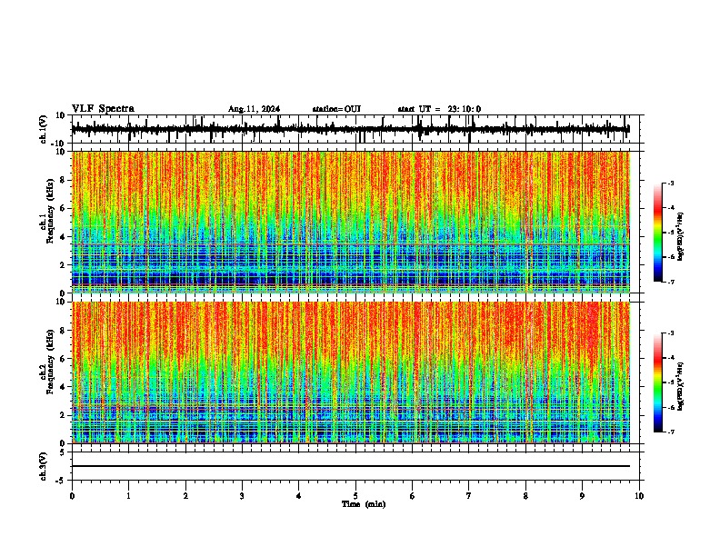
Task: Click the time axis tick label "5"
Action: click(355, 496)
